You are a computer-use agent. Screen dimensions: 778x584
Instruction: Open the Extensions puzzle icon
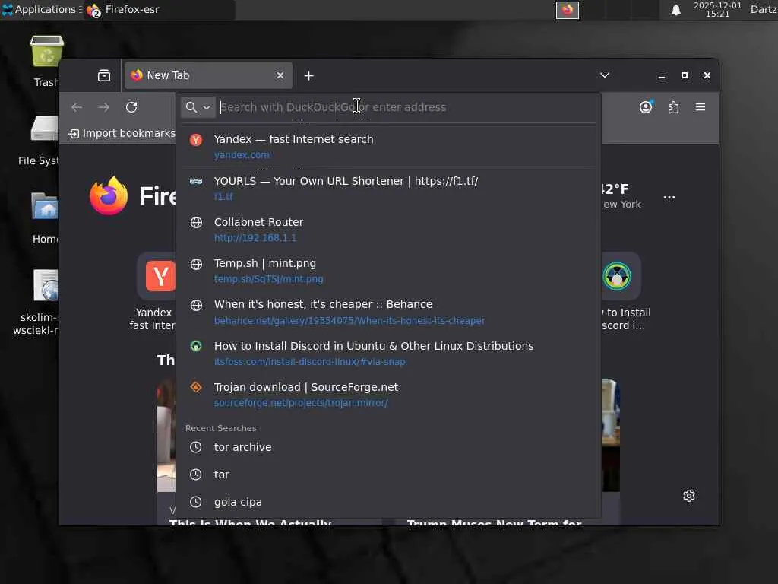[673, 107]
